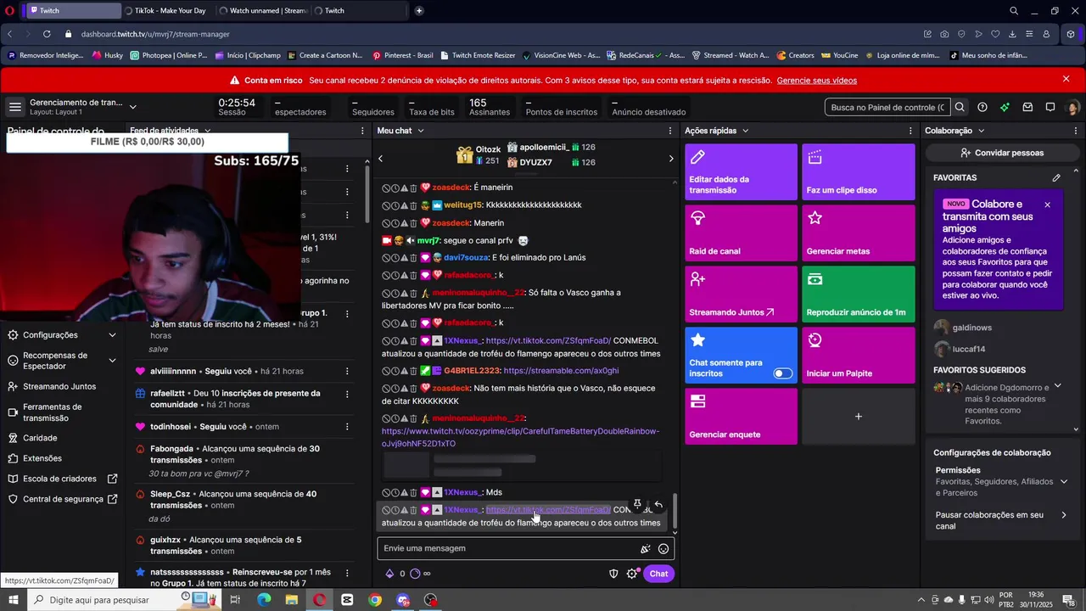
Task: Open Streamando Juntos in the sidebar
Action: coord(59,386)
